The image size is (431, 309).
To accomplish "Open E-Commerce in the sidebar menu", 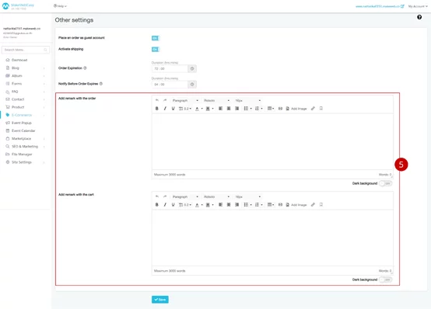I will coord(25,115).
